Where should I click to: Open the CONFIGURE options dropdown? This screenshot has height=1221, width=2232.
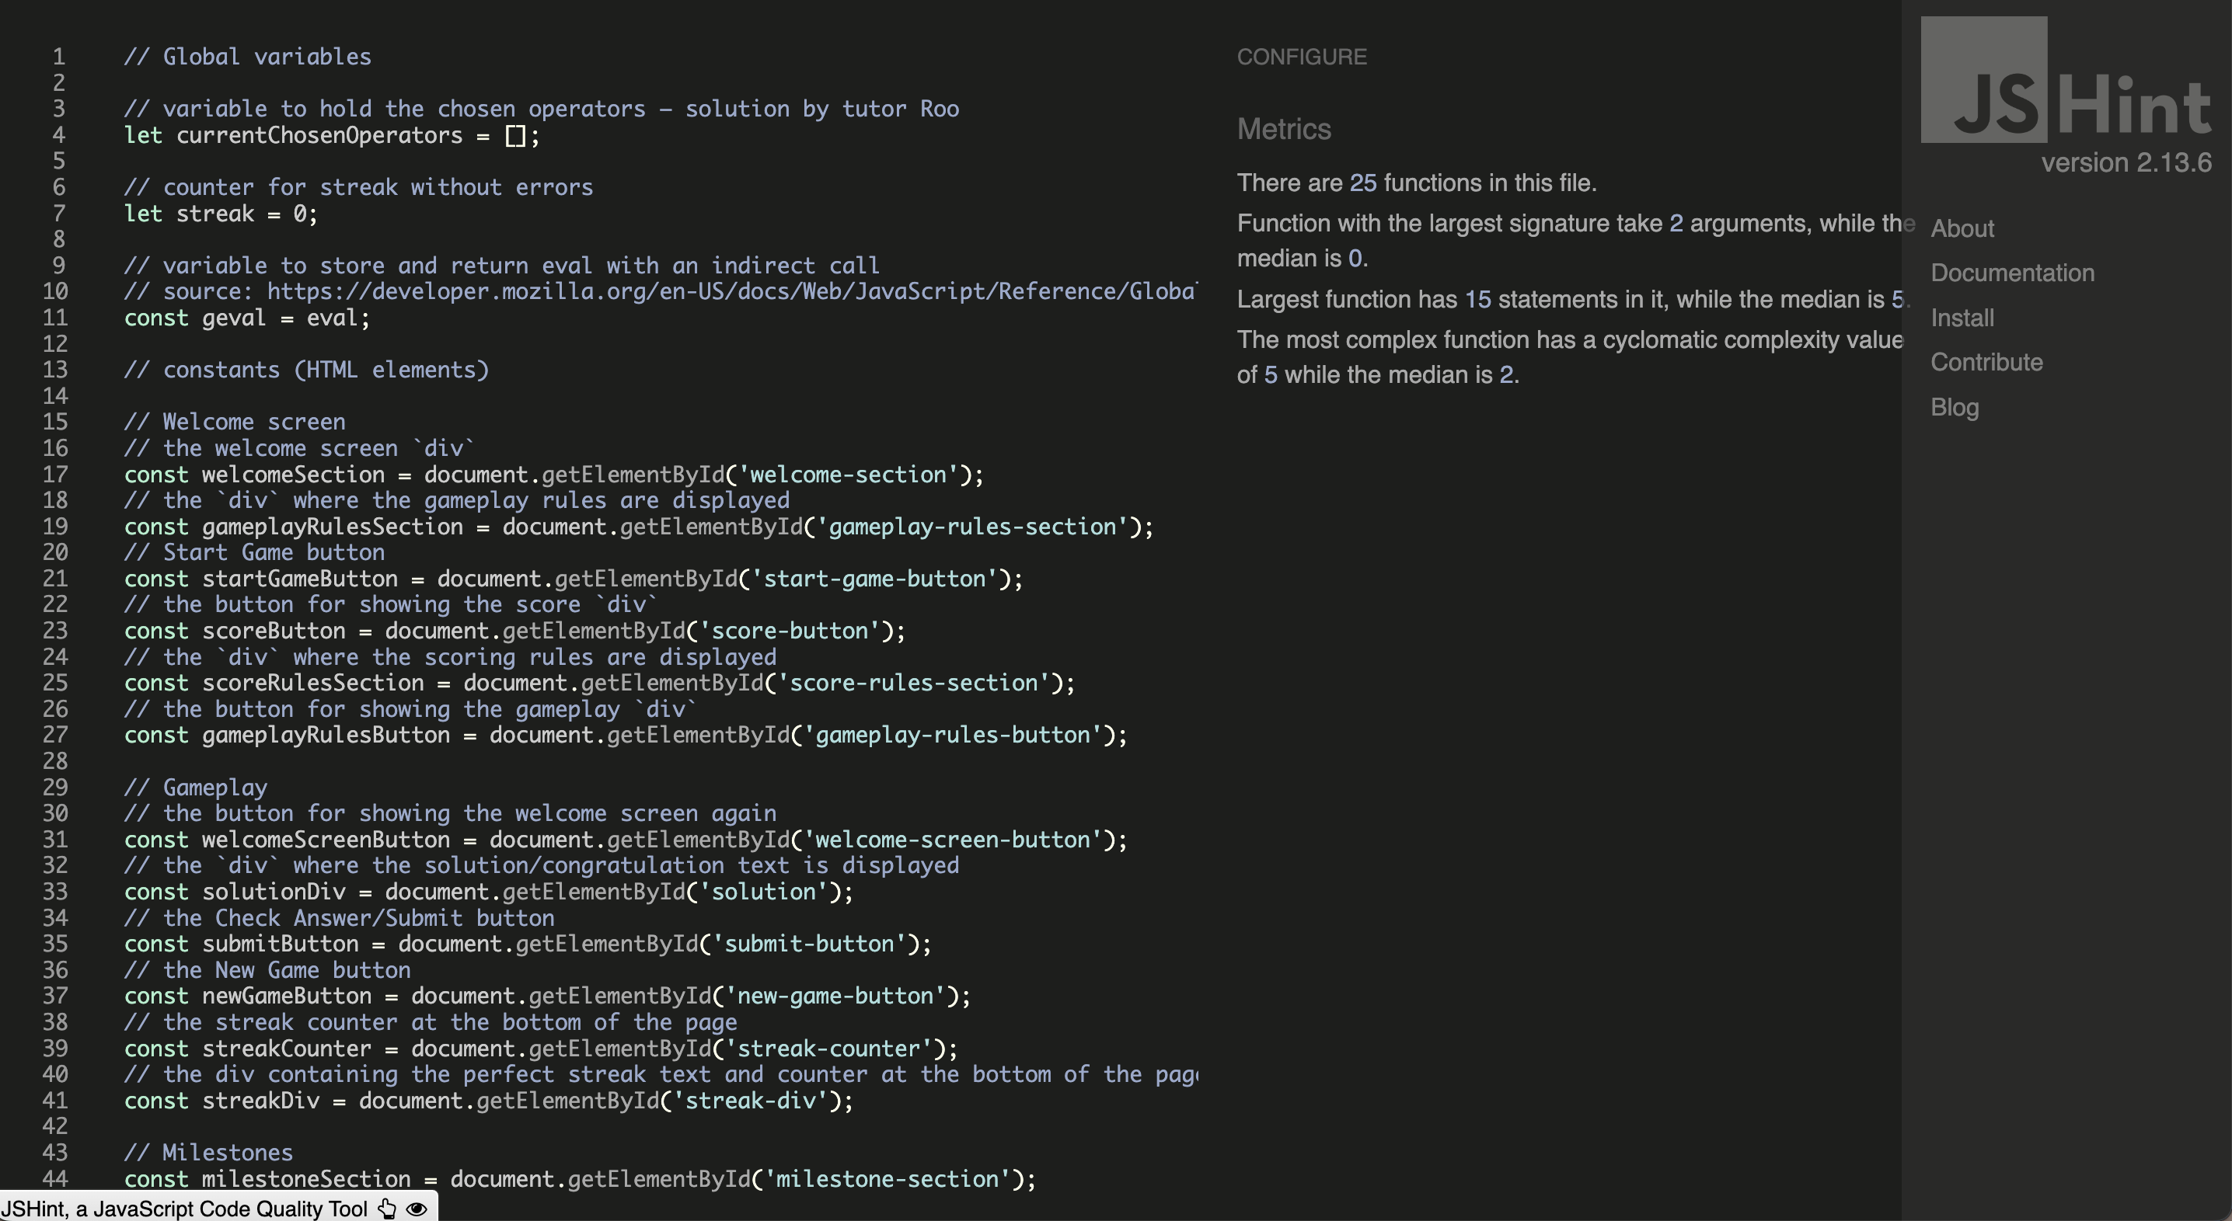point(1300,57)
